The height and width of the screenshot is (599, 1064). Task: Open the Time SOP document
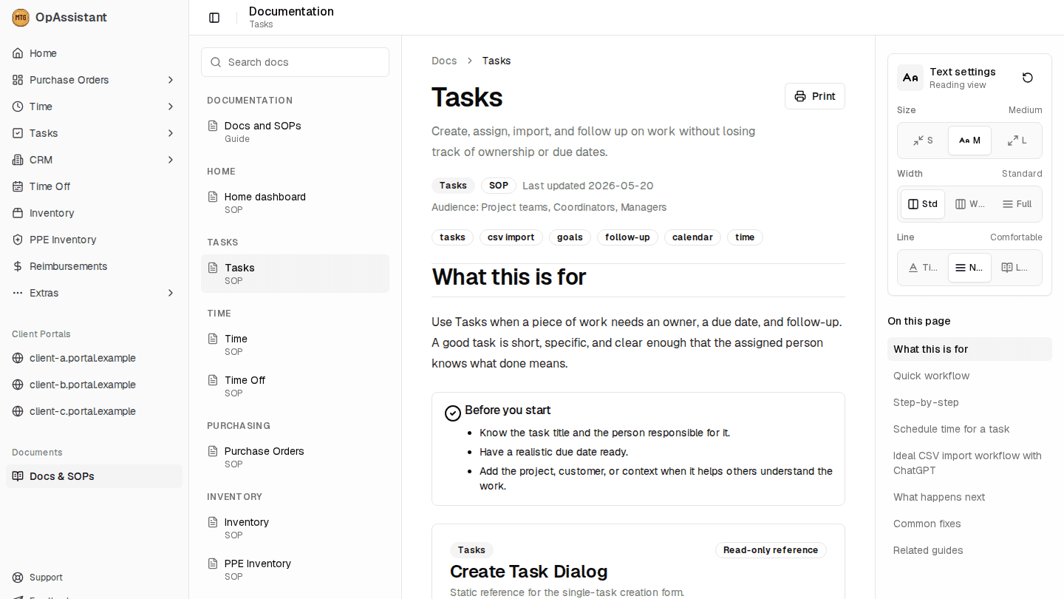295,345
